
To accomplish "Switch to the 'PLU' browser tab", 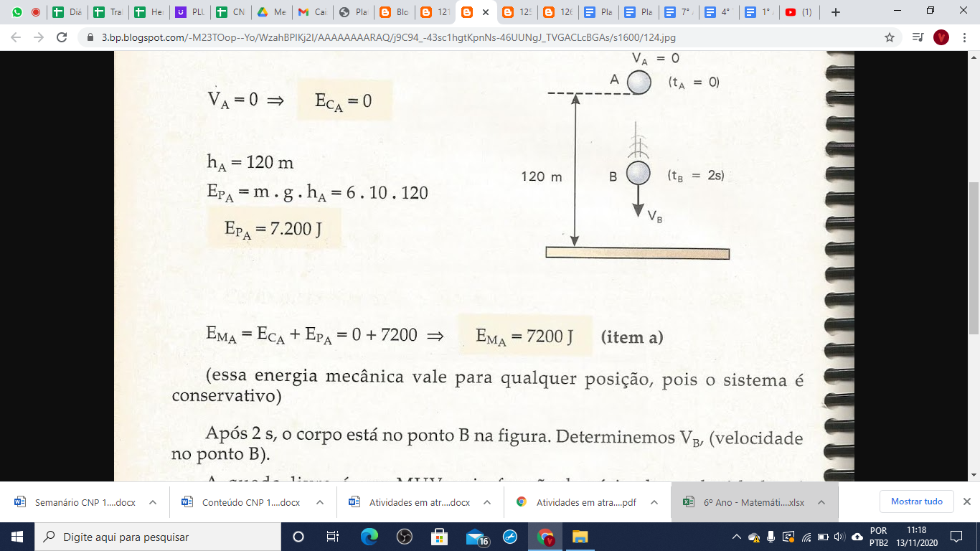I will pyautogui.click(x=190, y=12).
